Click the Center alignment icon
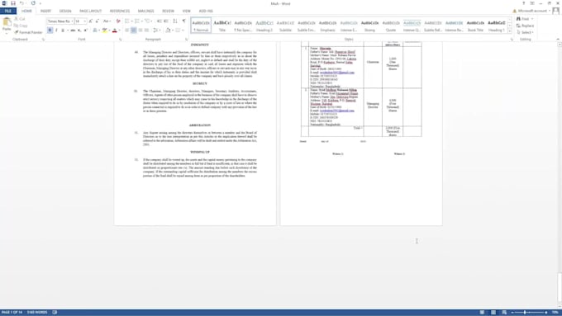 [x=133, y=31]
